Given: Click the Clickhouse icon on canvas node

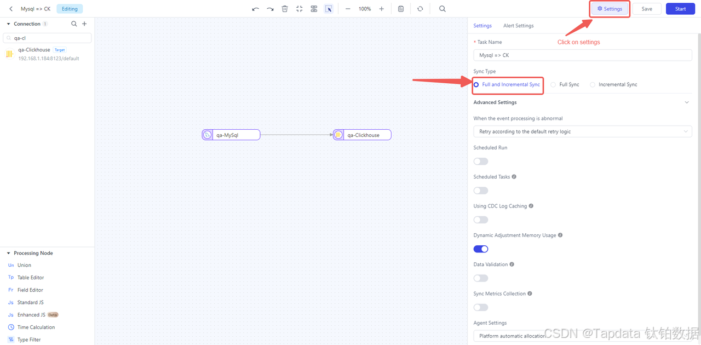Looking at the screenshot, I should (x=338, y=135).
